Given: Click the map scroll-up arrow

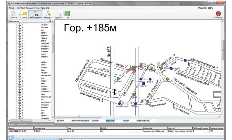Looking at the screenshot, I should [x=222, y=21].
